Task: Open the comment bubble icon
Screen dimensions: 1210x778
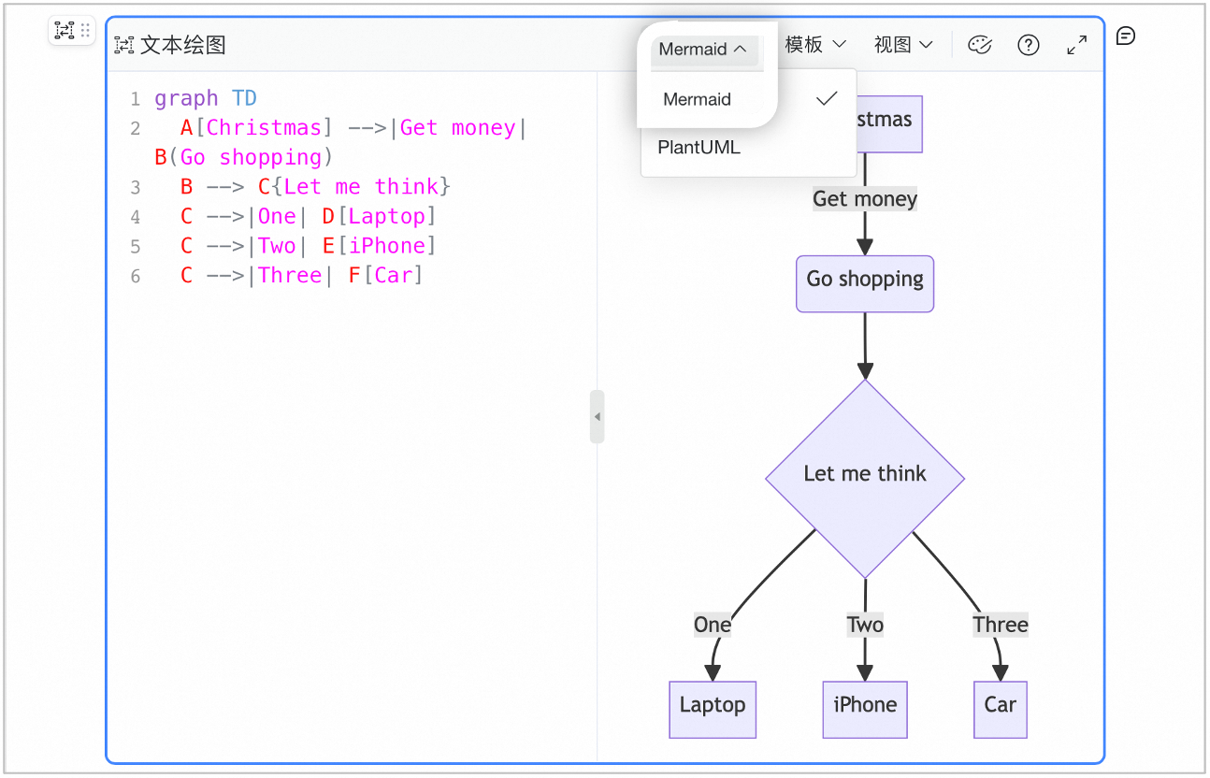Action: point(1126,36)
